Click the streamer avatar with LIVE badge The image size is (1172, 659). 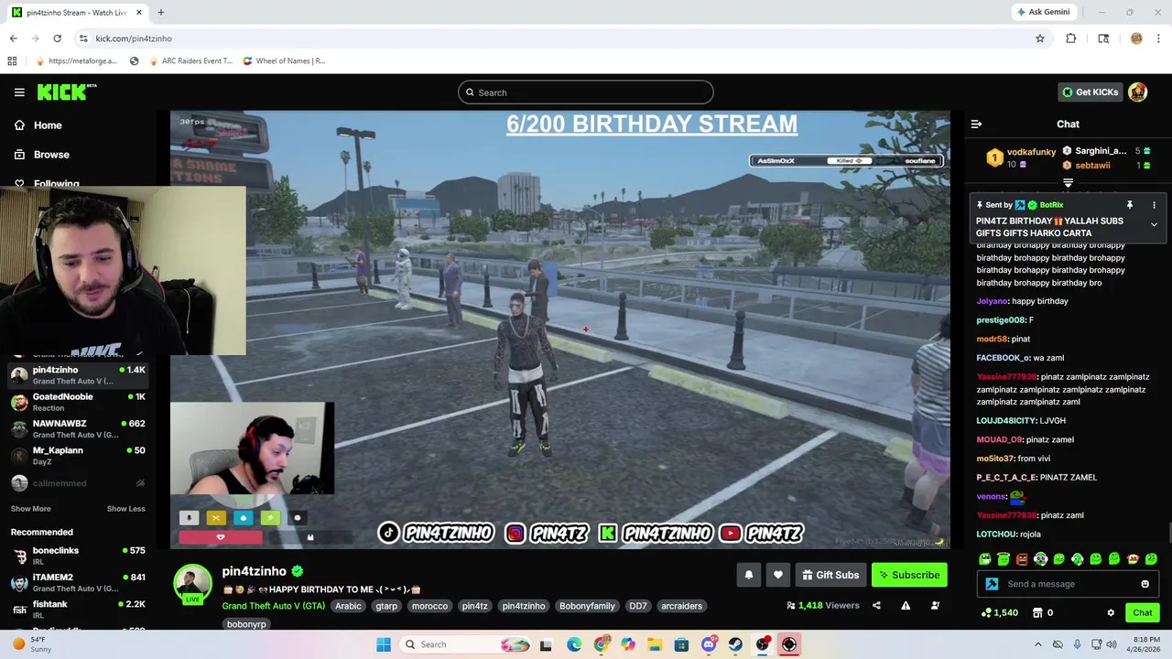193,585
